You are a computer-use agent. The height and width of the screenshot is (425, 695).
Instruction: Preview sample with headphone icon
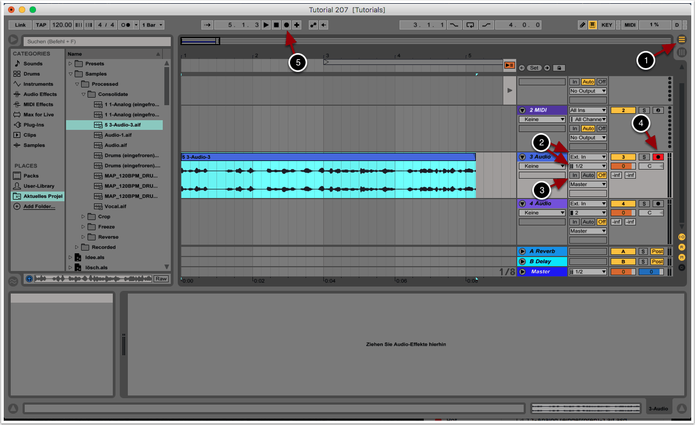tap(29, 279)
